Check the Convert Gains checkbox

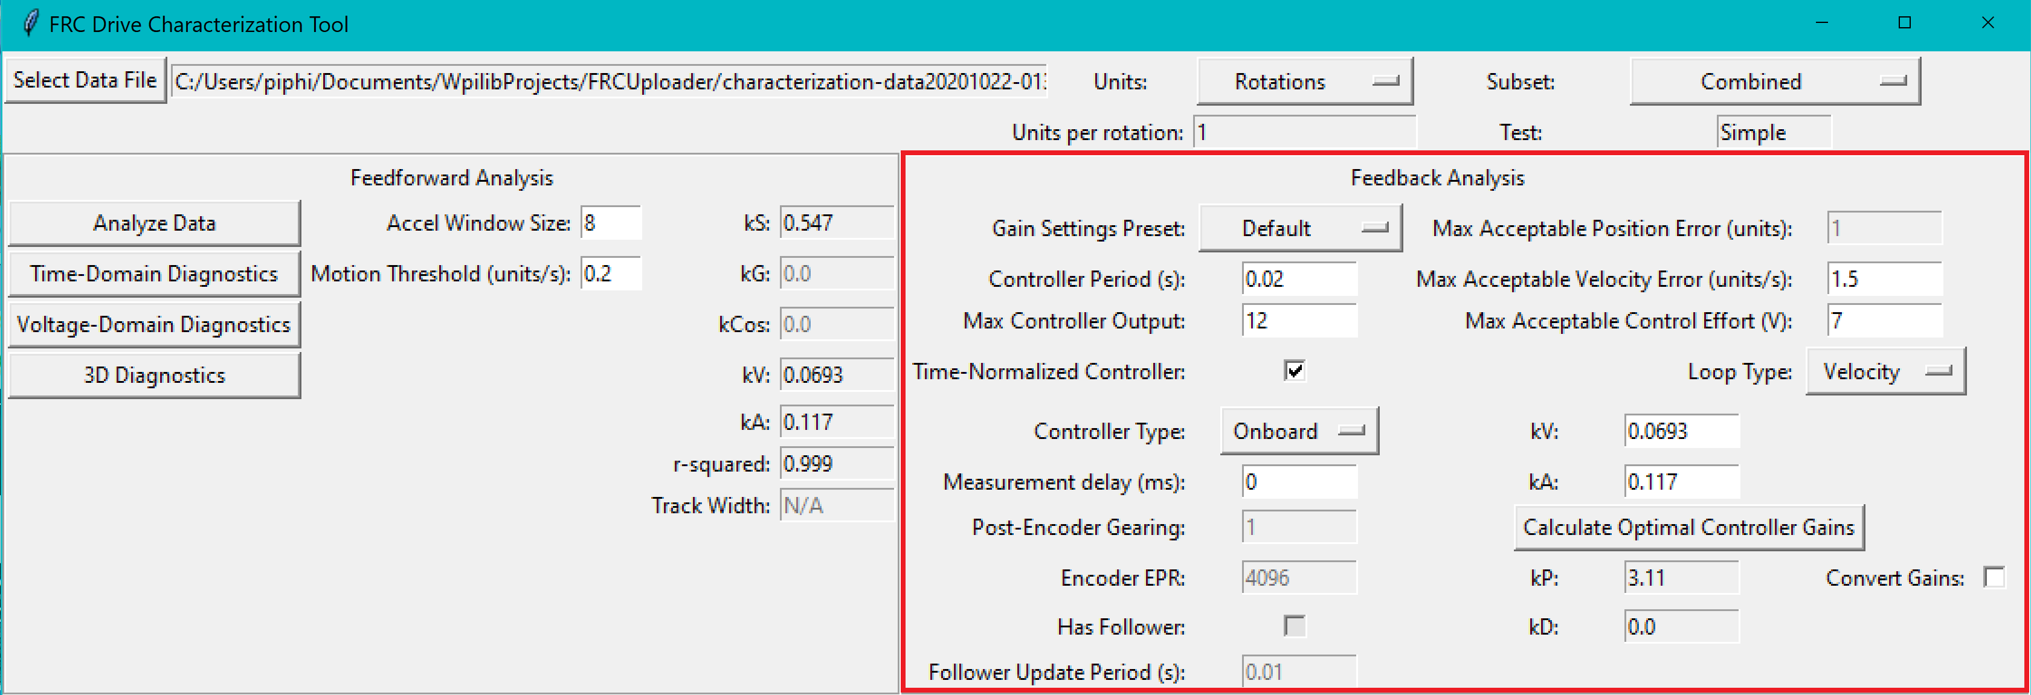click(x=1994, y=577)
